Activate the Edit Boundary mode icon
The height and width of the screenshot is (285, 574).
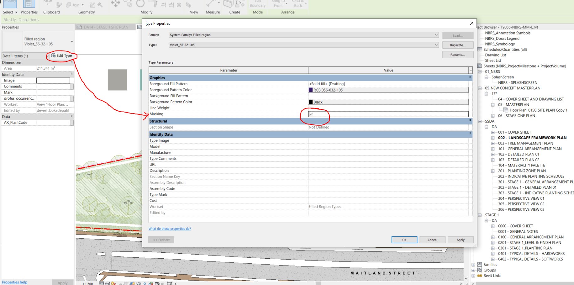click(257, 4)
